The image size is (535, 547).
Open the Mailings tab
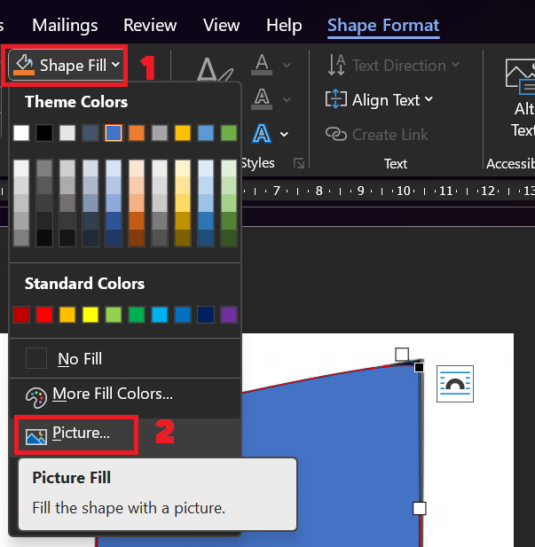click(65, 25)
